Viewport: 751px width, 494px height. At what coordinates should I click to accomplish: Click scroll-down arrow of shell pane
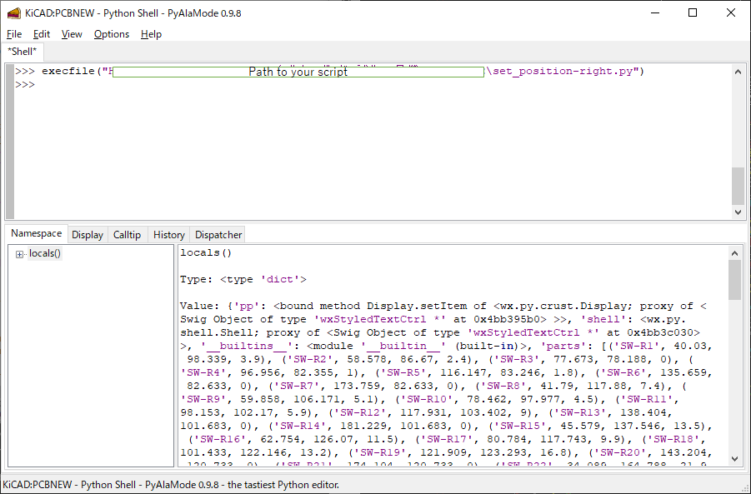coord(738,212)
